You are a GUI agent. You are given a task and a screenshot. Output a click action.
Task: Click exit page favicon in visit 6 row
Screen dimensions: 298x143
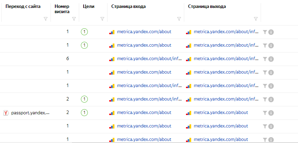188,59
